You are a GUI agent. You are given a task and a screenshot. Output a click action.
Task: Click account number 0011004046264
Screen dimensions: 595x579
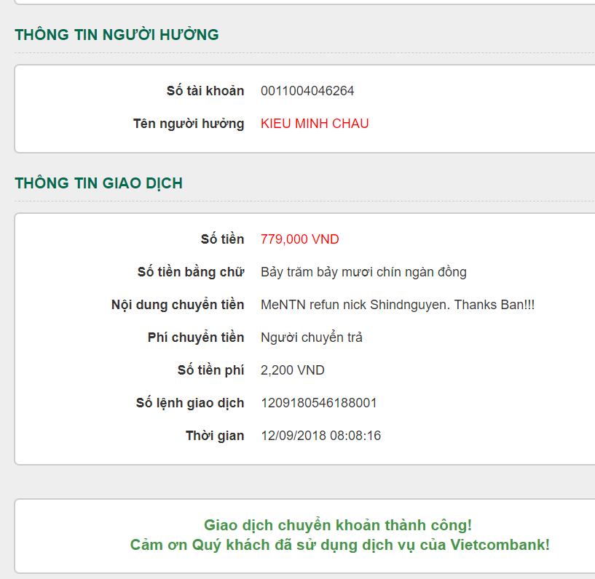(307, 91)
